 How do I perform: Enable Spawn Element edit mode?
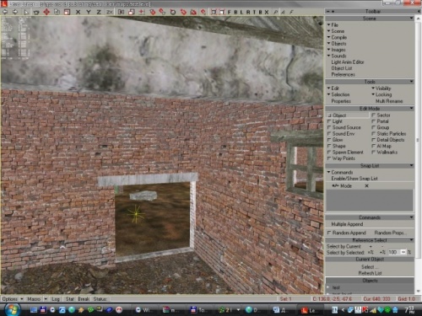(345, 153)
